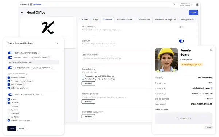Show info for Delay Badge Printing option
Viewport: 219px width, 137px height.
click(52, 68)
